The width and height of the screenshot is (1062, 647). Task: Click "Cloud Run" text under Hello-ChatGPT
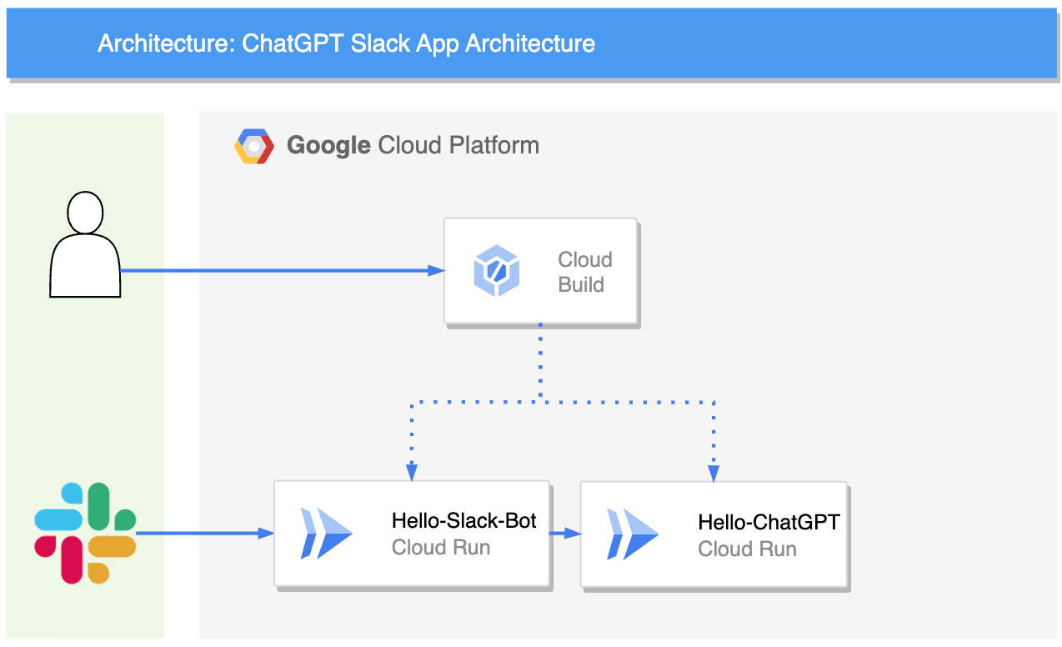coord(748,549)
